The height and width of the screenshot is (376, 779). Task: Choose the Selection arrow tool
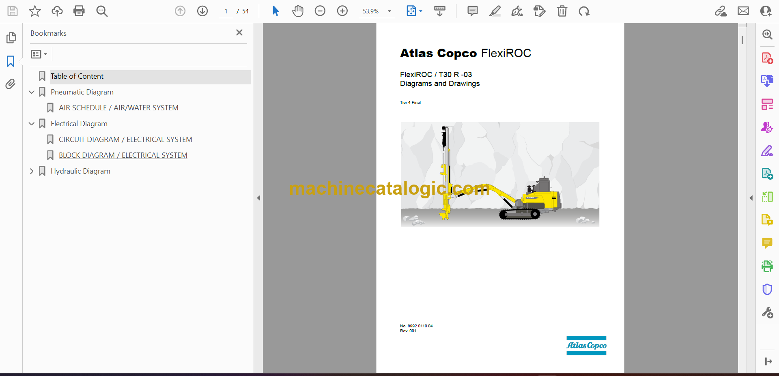click(276, 11)
